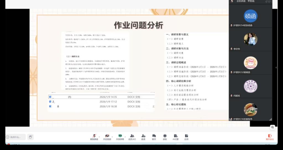Image resolution: width=283 pixels, height=150 pixels.
Task: Click the zoom magnifier icon
Action: coord(272,127)
